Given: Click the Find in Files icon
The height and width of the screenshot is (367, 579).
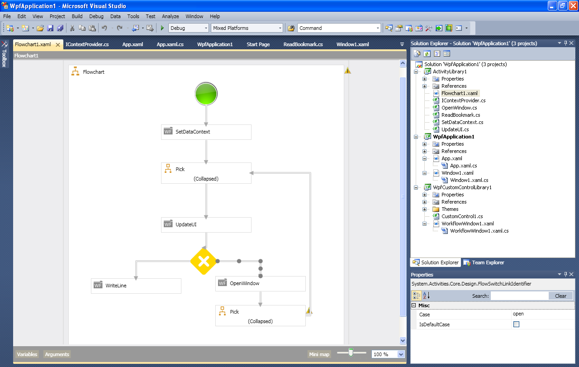Looking at the screenshot, I should click(291, 28).
